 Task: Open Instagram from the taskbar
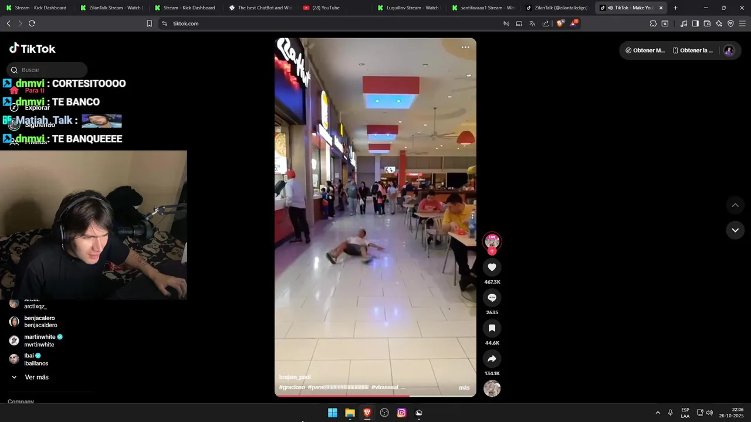coord(401,413)
